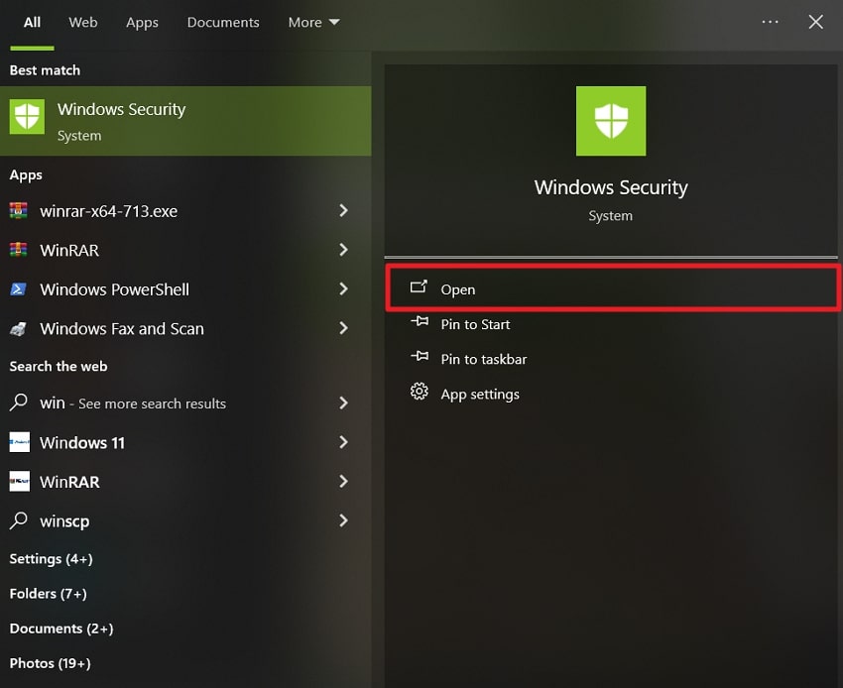Open the three-dots options menu

pos(770,22)
